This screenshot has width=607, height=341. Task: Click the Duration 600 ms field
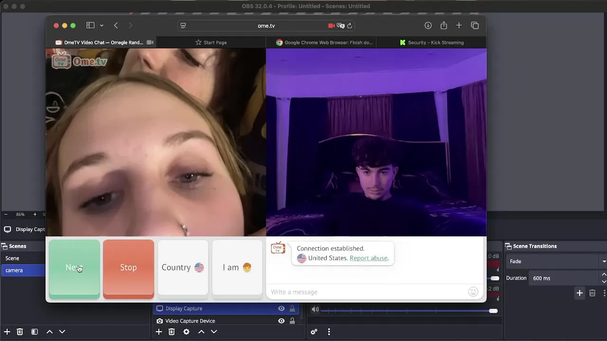point(565,278)
